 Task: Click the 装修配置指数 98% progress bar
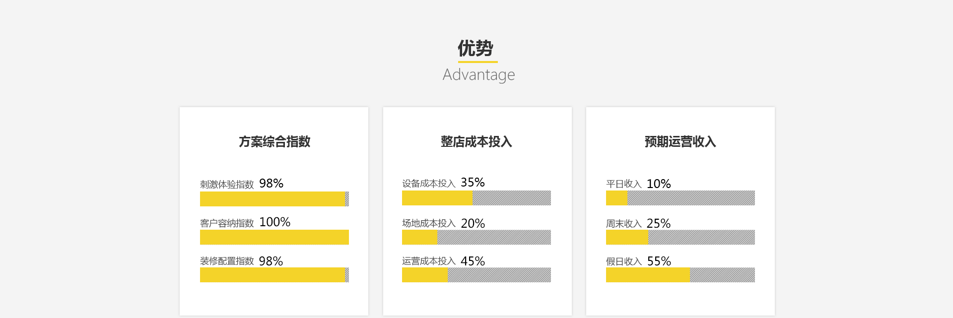[x=274, y=275]
